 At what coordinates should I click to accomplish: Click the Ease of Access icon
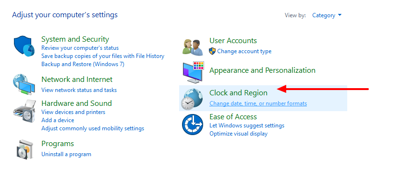[x=193, y=125]
